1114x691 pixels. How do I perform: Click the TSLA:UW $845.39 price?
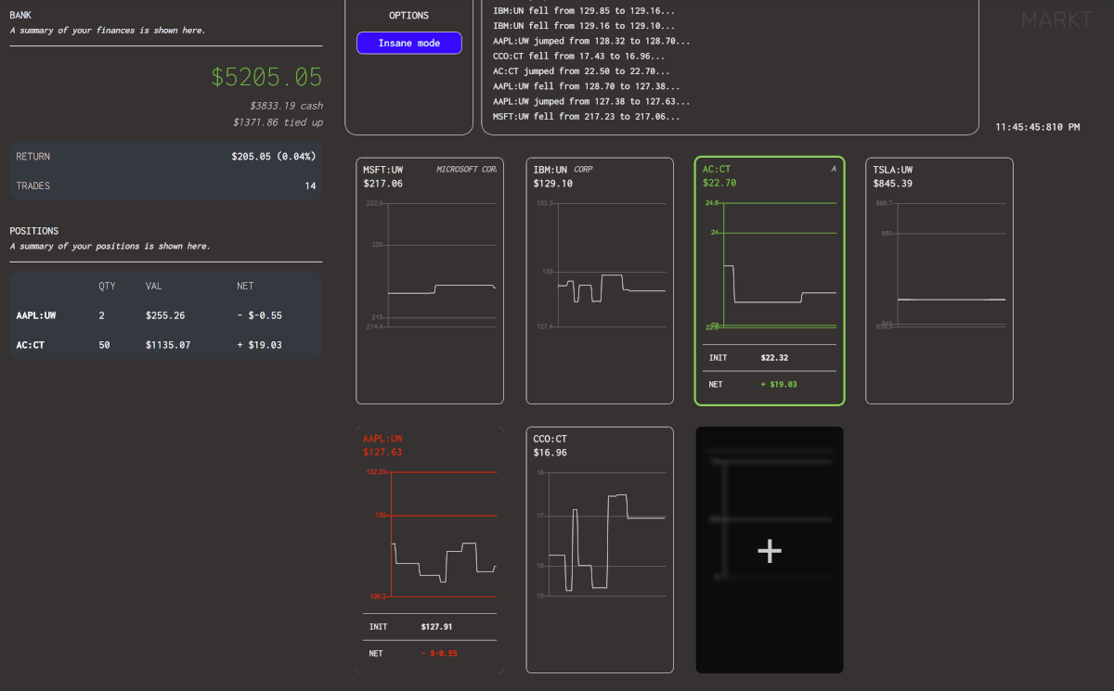893,184
